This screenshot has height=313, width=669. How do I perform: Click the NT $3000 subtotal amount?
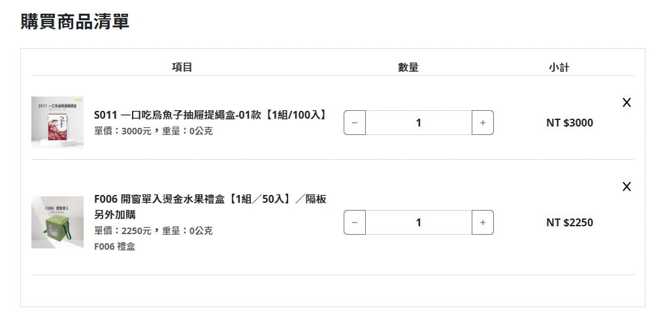click(x=570, y=123)
